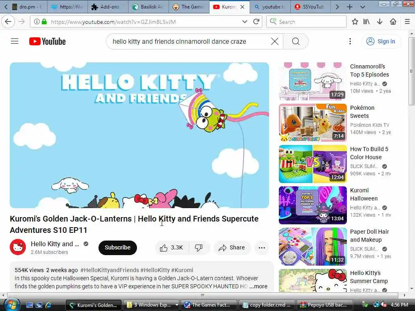This screenshot has height=311, width=415.
Task: Open Kuromi Halloween video thumbnail
Action: tap(312, 205)
